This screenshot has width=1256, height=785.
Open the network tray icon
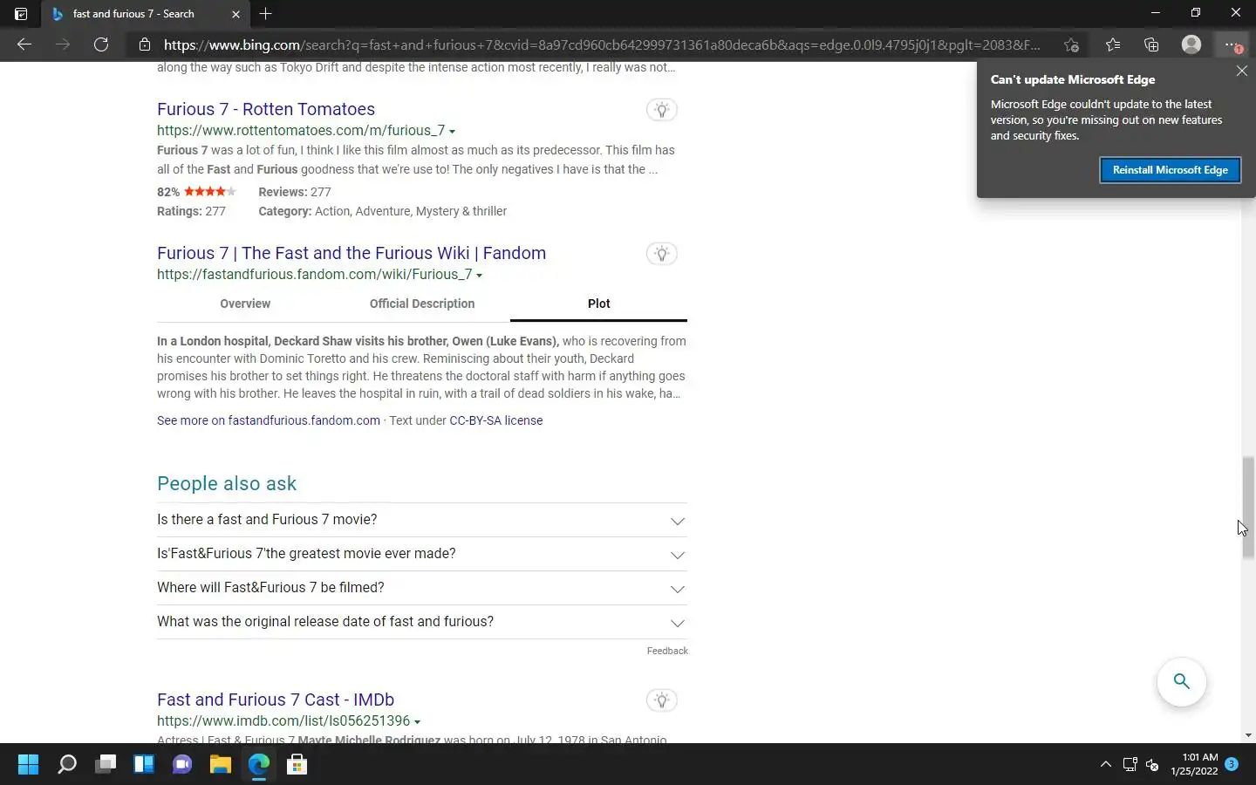pos(1130,765)
